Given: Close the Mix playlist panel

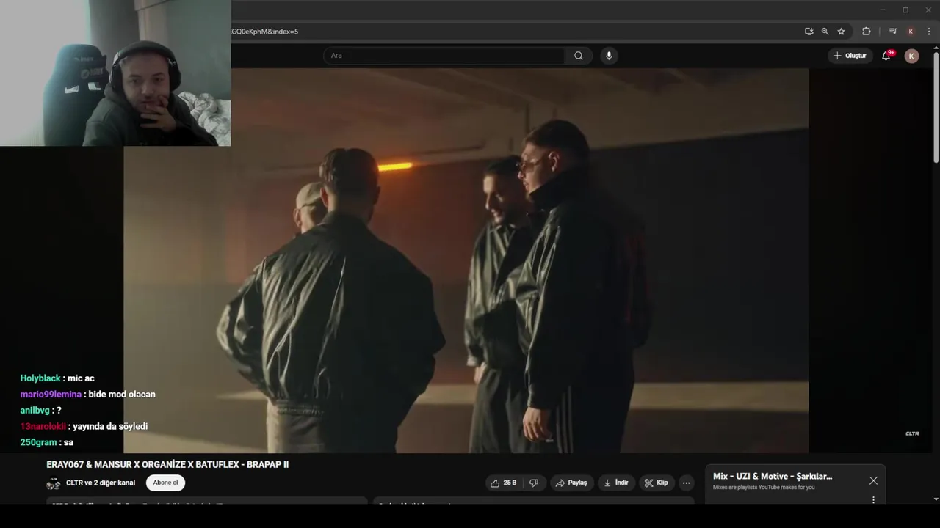Looking at the screenshot, I should (873, 480).
